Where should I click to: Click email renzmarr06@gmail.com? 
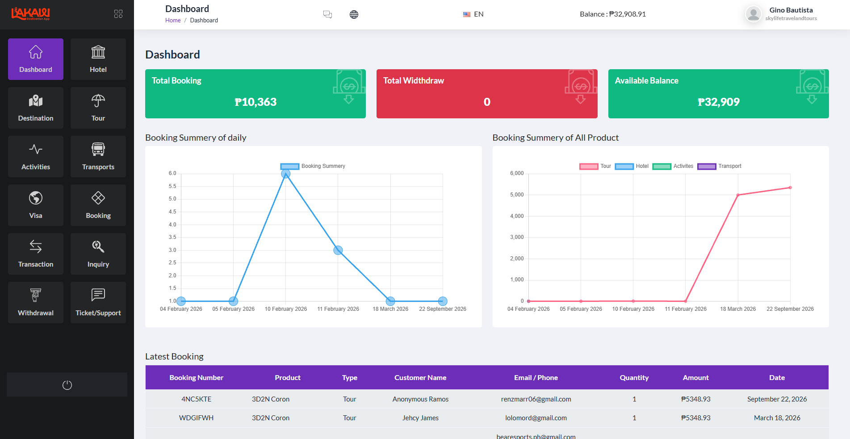tap(536, 399)
